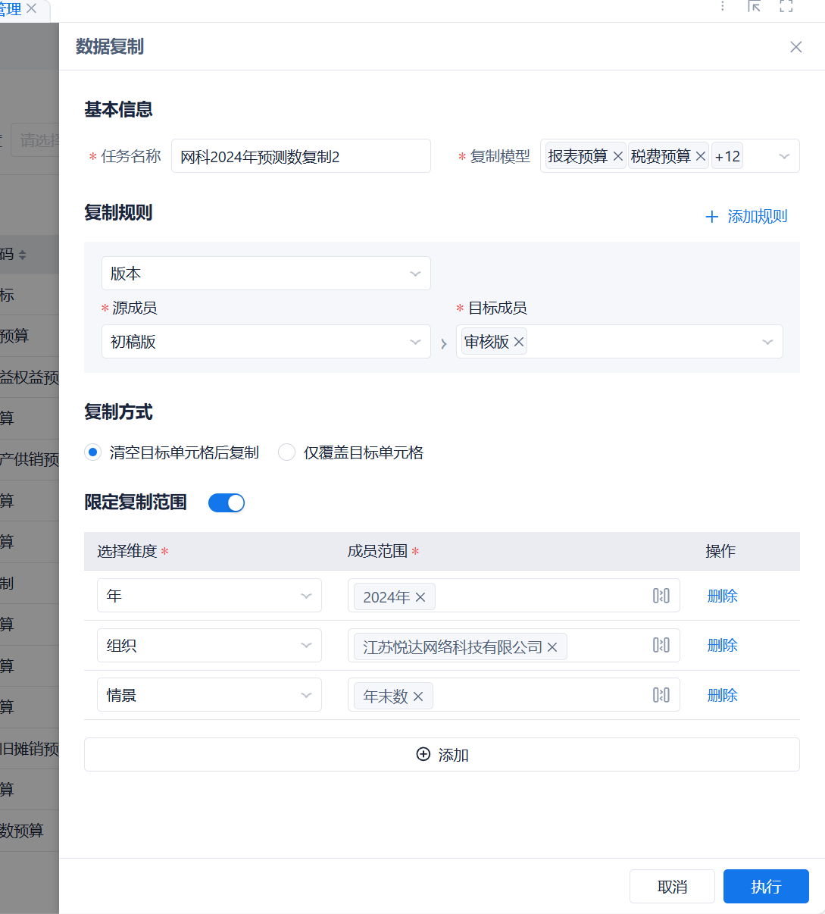Toggle fullscreen mode via corner icon

(786, 6)
